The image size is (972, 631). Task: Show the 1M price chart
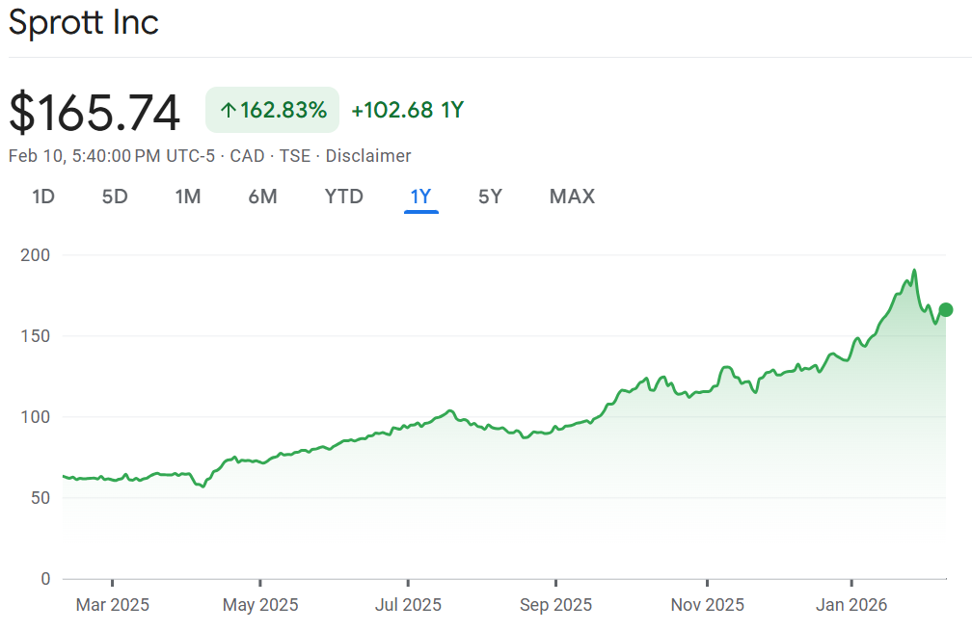coord(187,197)
